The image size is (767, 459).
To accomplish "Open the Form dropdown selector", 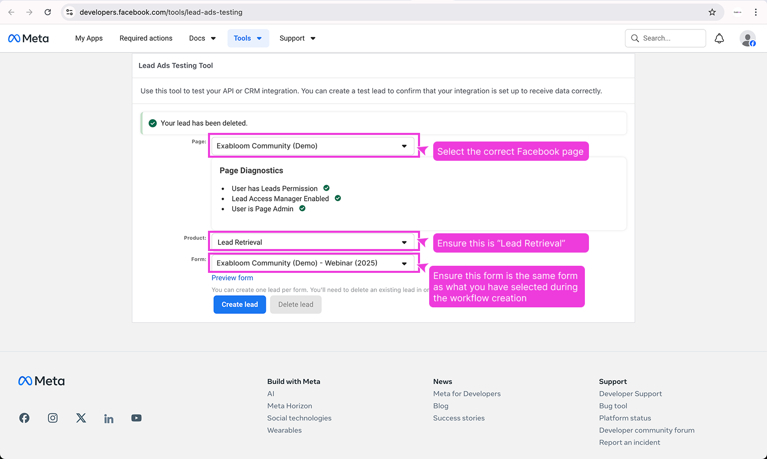I will click(x=312, y=263).
